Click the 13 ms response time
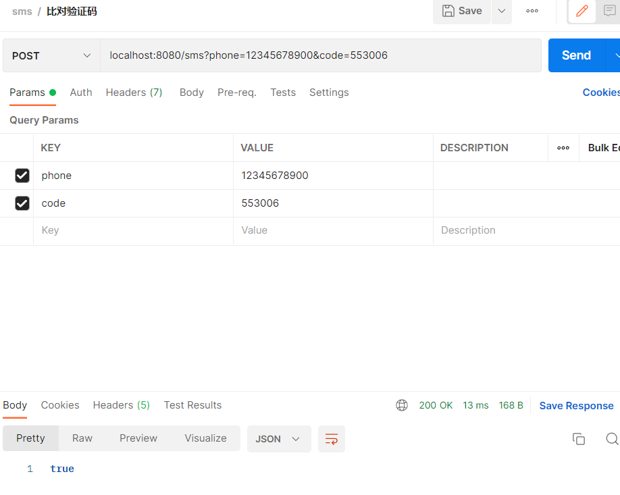The image size is (620, 495). (475, 405)
